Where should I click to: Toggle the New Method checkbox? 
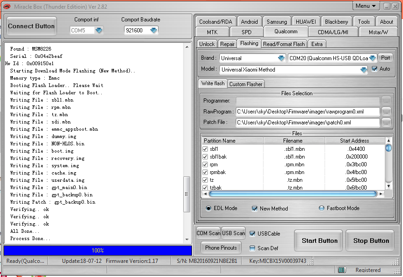click(254, 208)
